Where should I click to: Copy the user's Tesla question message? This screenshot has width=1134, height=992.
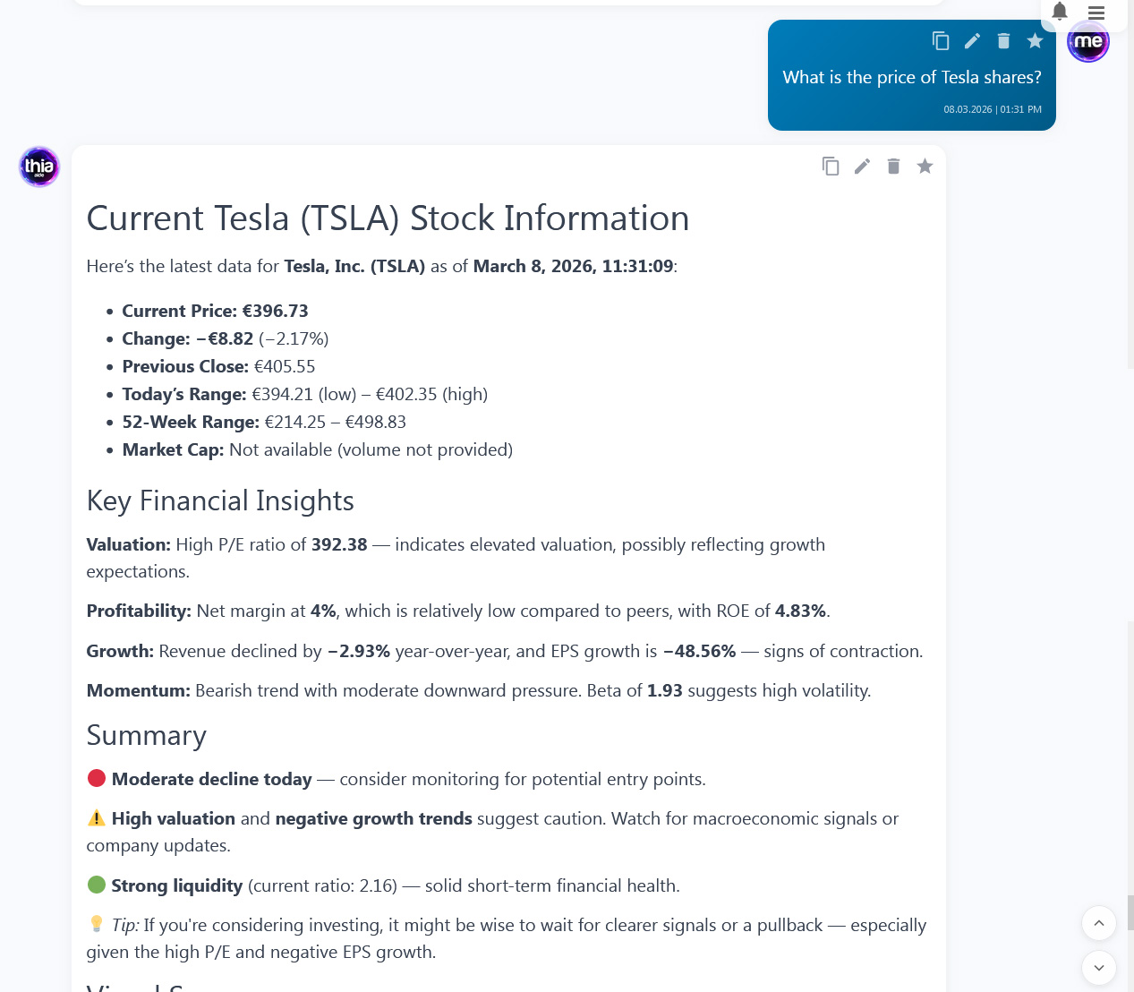[x=941, y=41]
